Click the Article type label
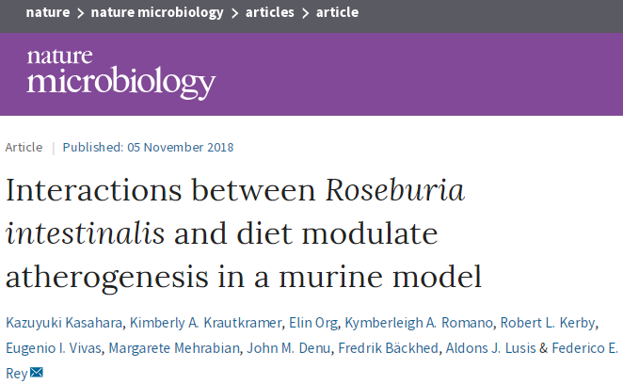Image resolution: width=623 pixels, height=384 pixels. [24, 147]
